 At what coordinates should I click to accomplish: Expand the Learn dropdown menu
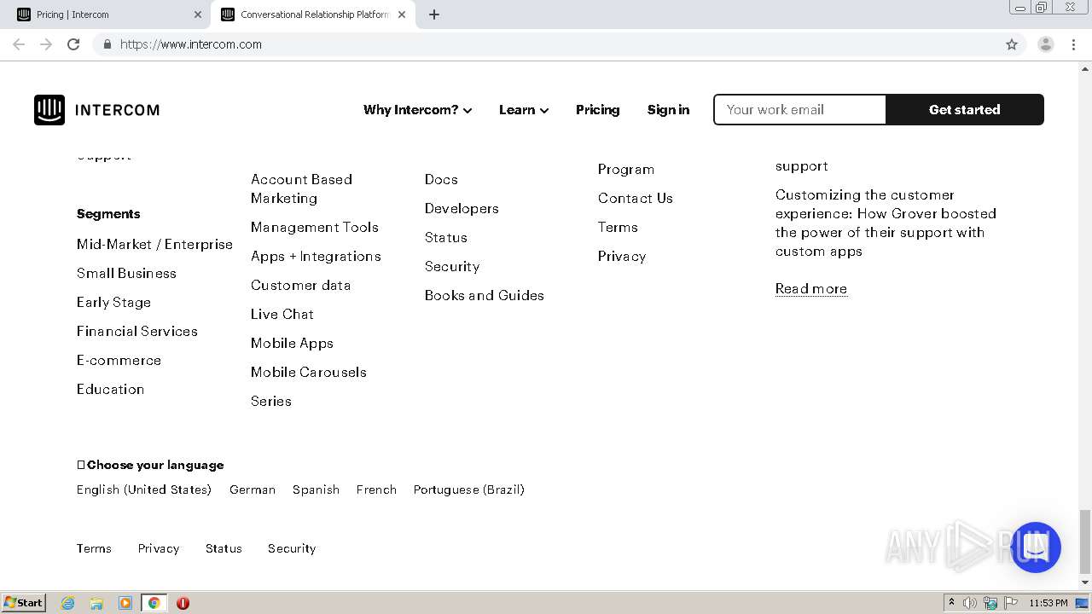(x=524, y=110)
